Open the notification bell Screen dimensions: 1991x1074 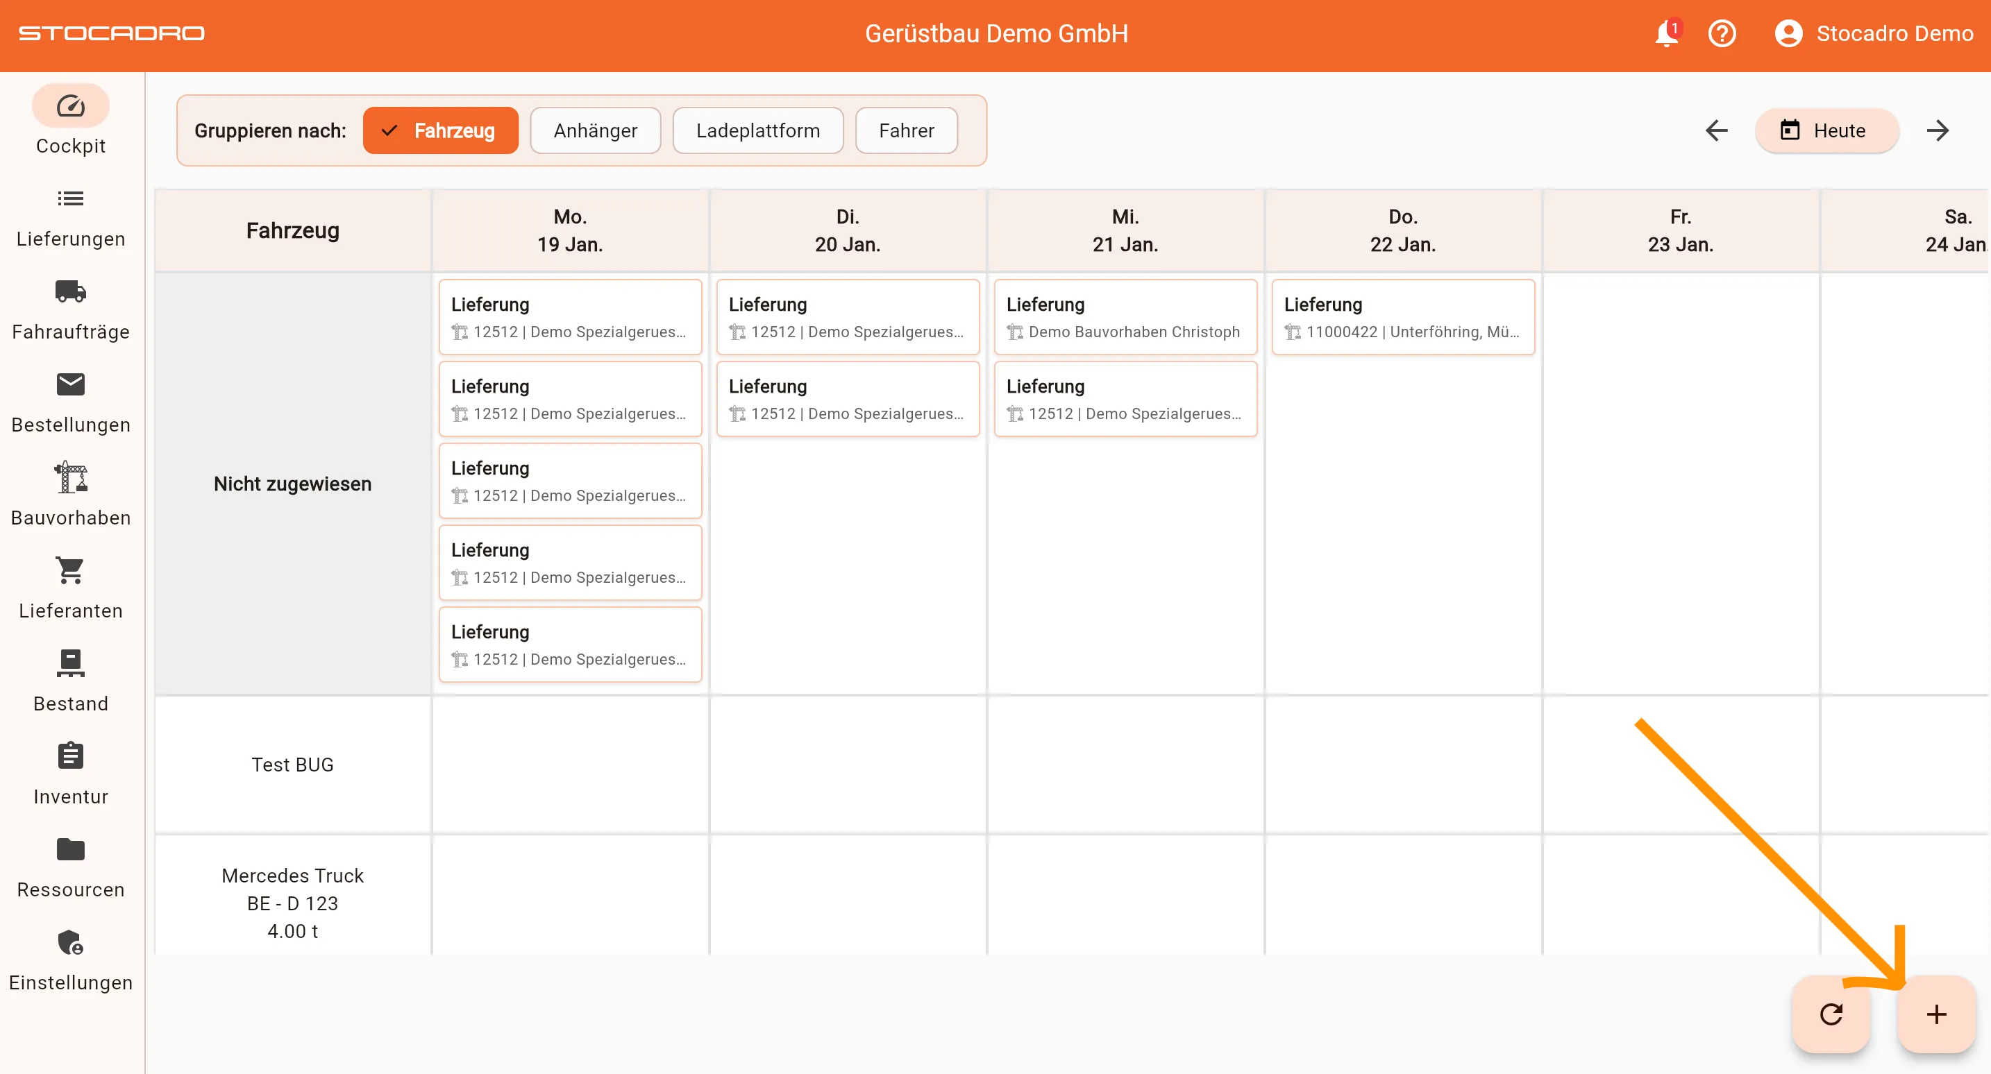tap(1666, 33)
